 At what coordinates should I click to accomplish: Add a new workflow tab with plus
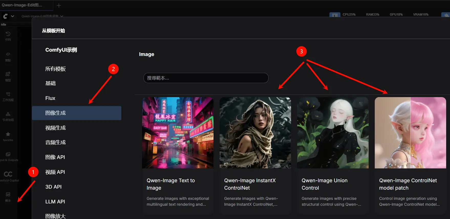59,5
